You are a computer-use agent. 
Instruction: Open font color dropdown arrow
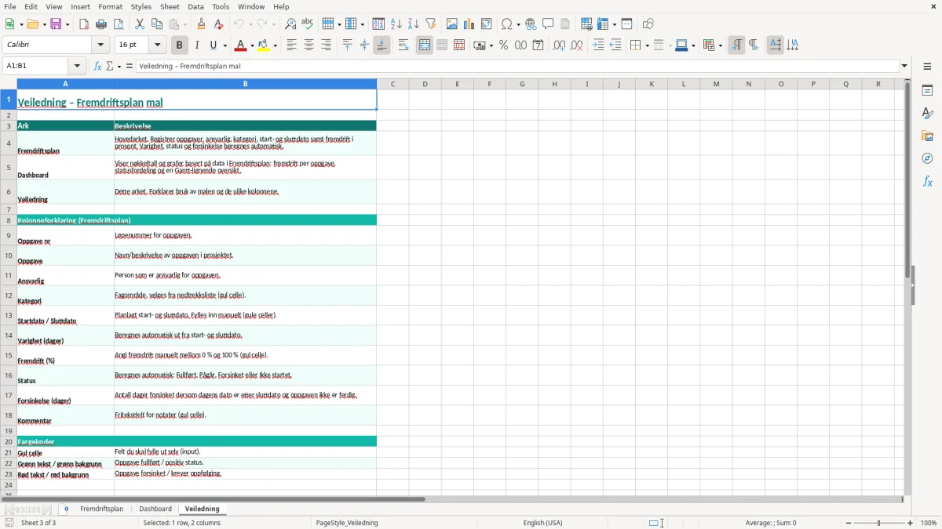tap(253, 45)
